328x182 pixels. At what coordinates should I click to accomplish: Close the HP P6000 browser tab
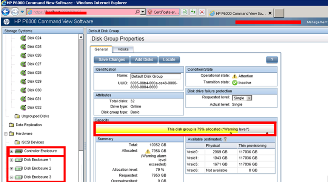[x=270, y=13]
